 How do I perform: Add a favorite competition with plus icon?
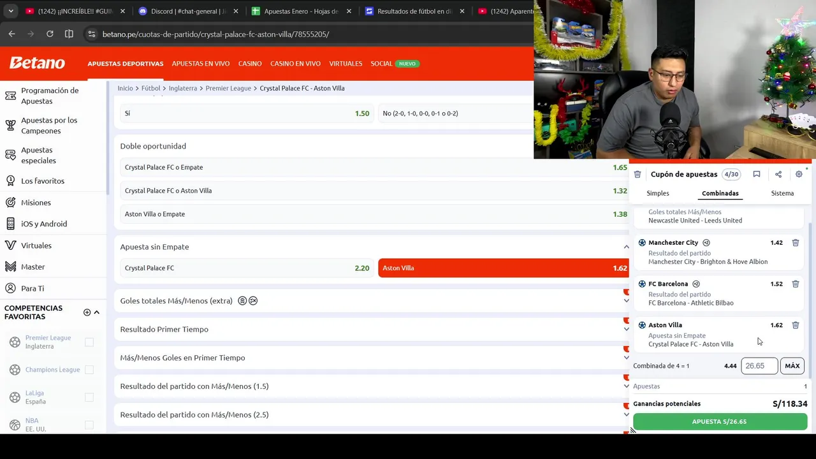coord(87,312)
